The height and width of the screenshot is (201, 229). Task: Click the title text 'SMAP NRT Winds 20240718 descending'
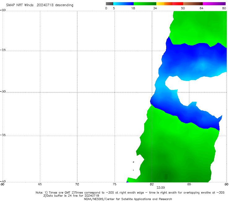click(40, 5)
